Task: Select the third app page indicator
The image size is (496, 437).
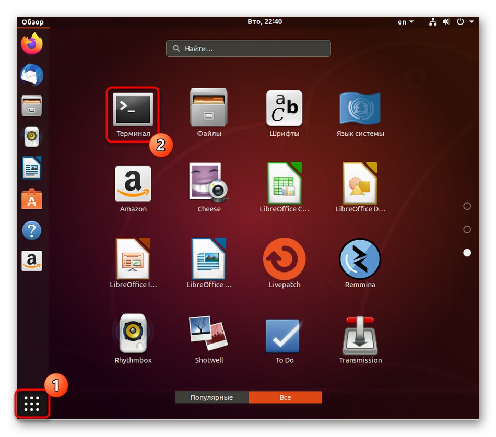Action: pos(467,253)
